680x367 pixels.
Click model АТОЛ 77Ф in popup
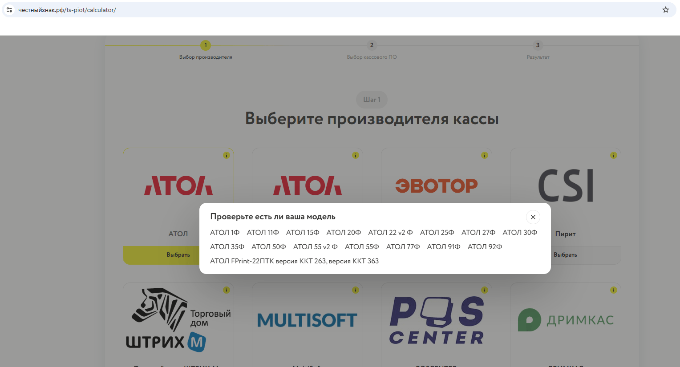(x=403, y=247)
